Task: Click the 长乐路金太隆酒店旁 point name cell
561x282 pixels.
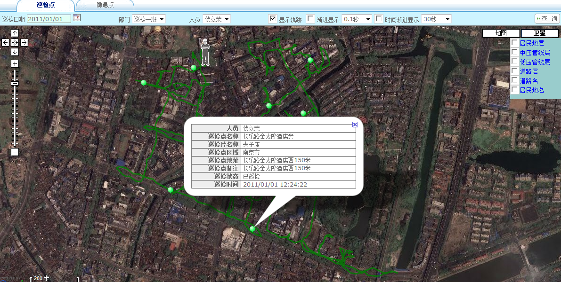Action: pyautogui.click(x=298, y=136)
